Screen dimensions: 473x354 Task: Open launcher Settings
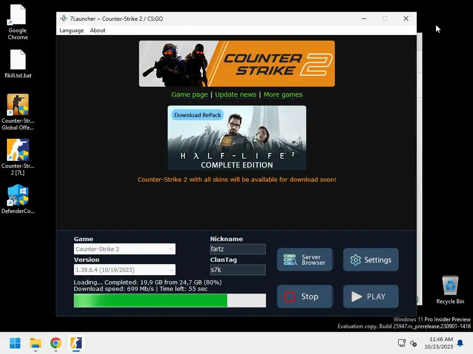(371, 260)
